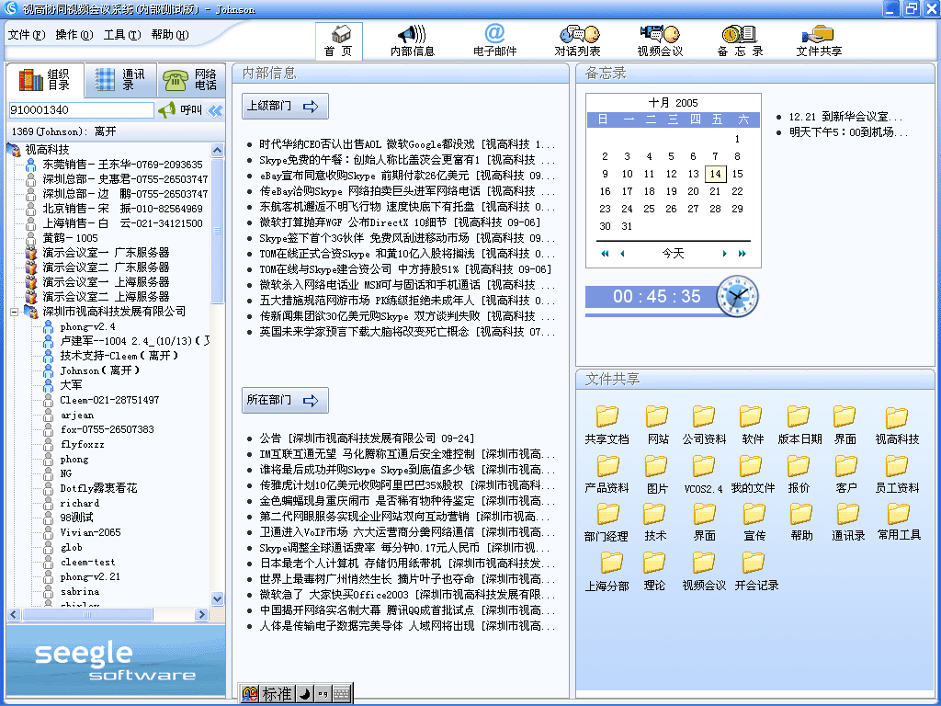Screen dimensions: 941x706
Task: Open the 首页 home toolbar button
Action: 339,40
